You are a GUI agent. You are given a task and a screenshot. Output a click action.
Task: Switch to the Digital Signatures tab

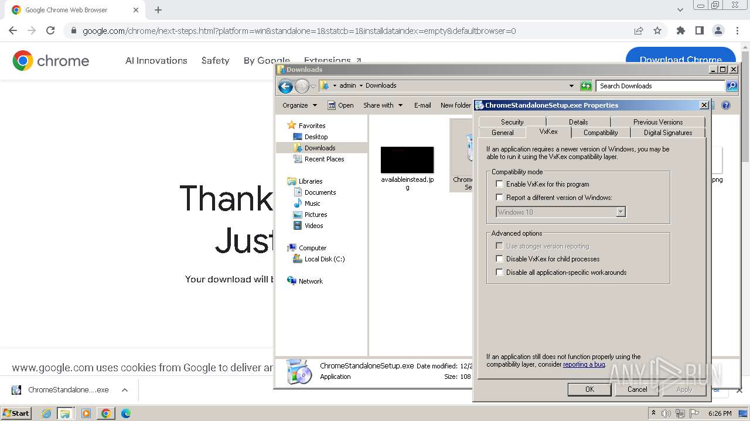pyautogui.click(x=668, y=133)
